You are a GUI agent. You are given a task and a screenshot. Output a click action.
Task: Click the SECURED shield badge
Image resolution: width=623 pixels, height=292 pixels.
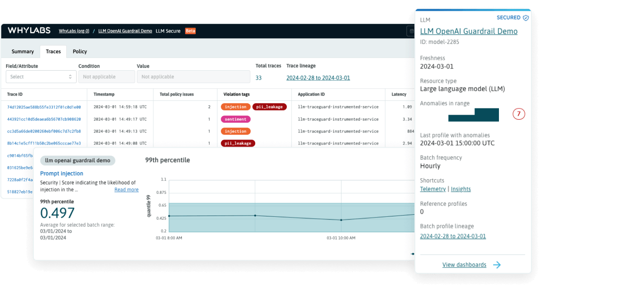pyautogui.click(x=512, y=17)
